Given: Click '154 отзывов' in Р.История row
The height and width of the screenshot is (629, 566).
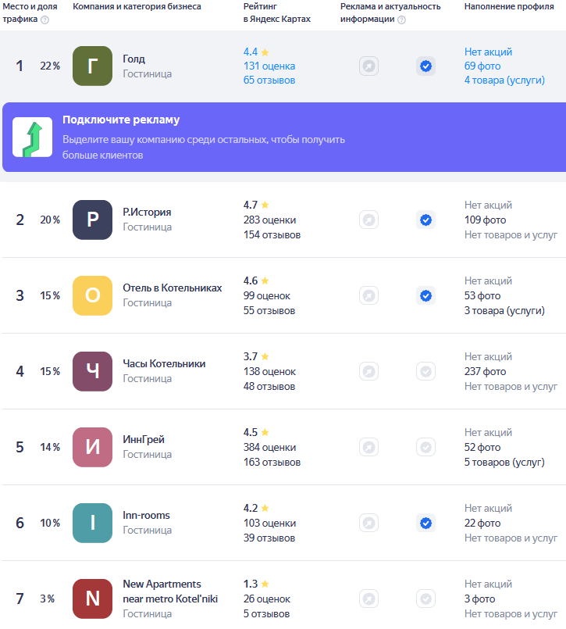Looking at the screenshot, I should pyautogui.click(x=272, y=235).
